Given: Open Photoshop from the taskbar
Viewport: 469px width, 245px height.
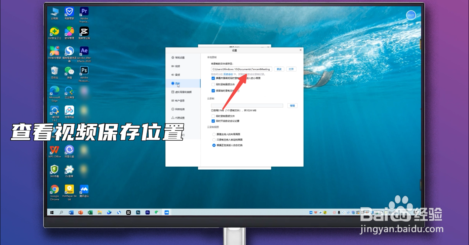Looking at the screenshot, I should point(138,213).
